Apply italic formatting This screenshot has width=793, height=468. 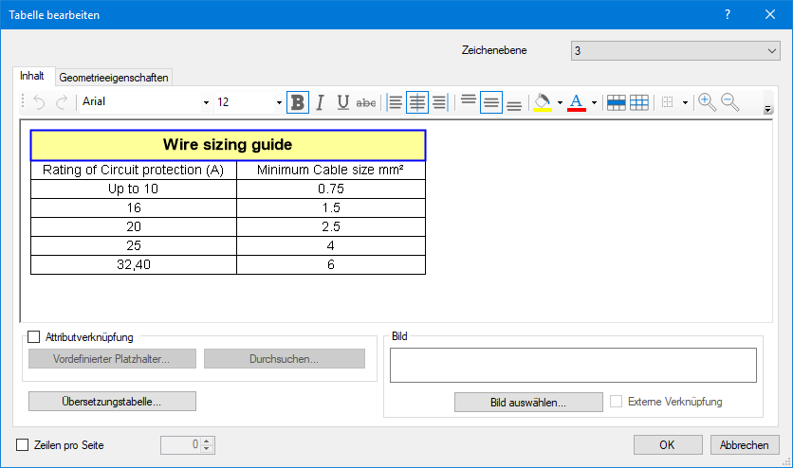(321, 102)
